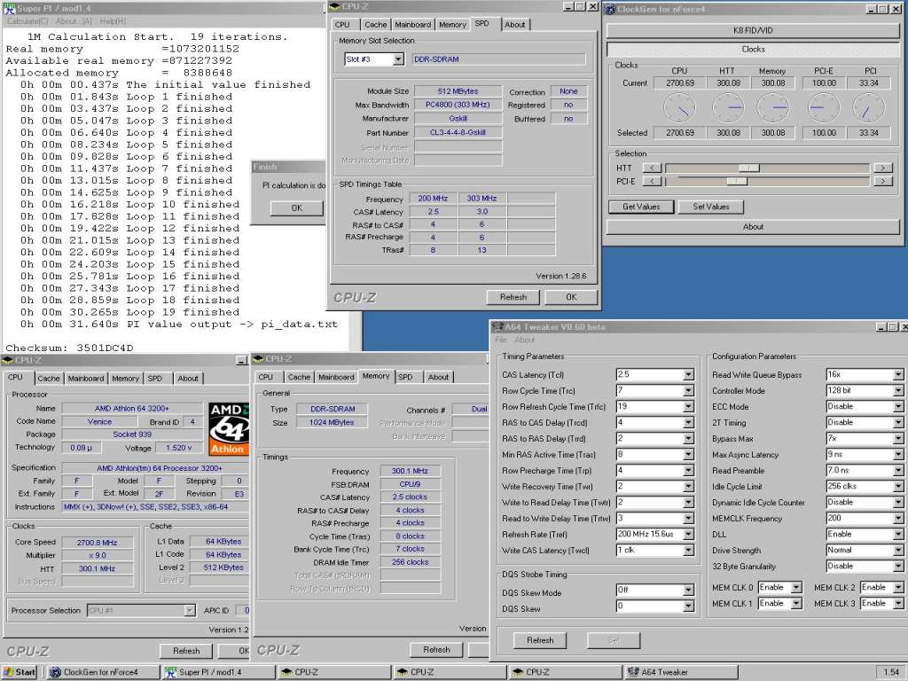Open the K8 FID/VID section in ClockGen

753,31
